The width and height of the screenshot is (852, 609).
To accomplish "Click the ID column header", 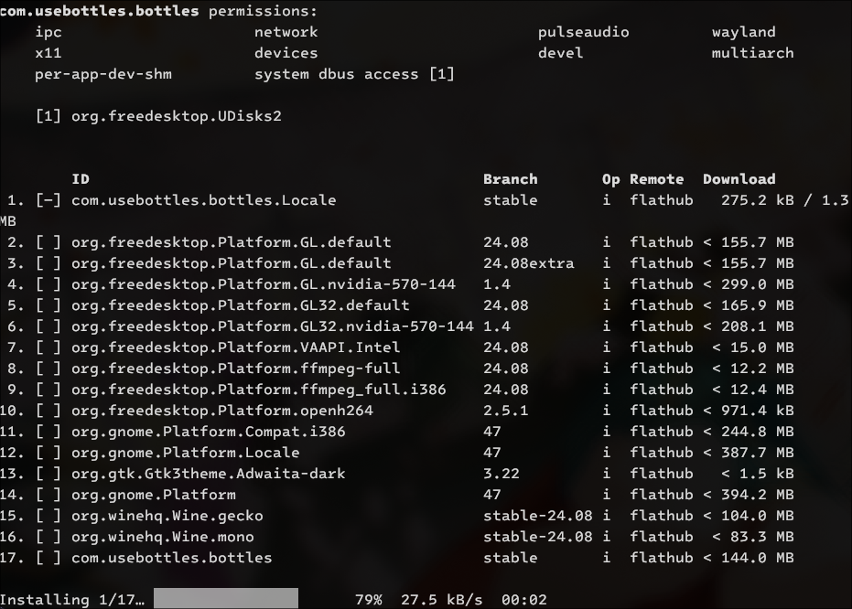I will [81, 179].
